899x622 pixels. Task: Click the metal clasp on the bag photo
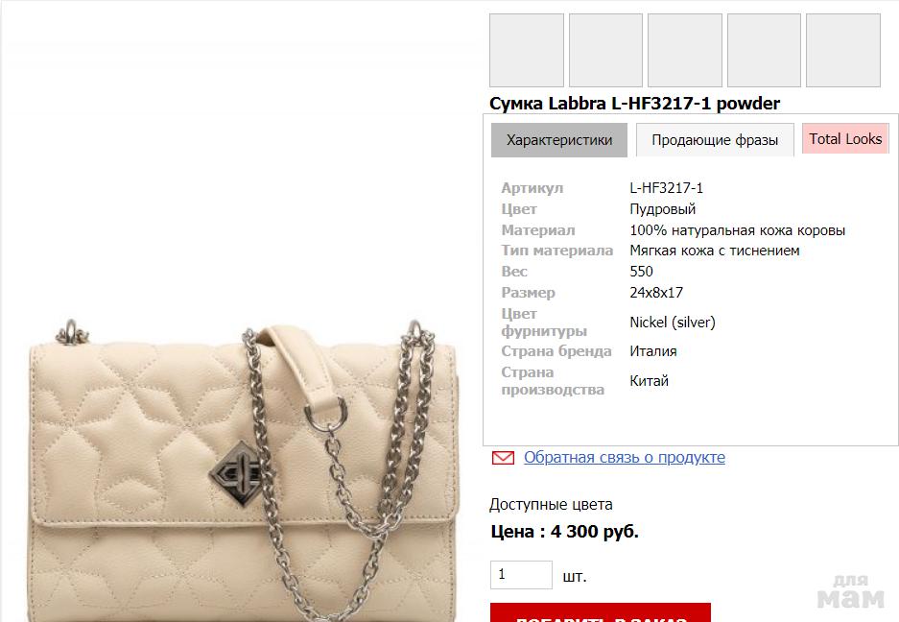click(x=237, y=474)
